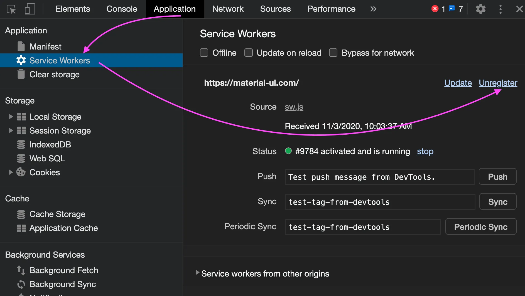Open the three-dot customize menu
525x296 pixels.
pyautogui.click(x=500, y=9)
